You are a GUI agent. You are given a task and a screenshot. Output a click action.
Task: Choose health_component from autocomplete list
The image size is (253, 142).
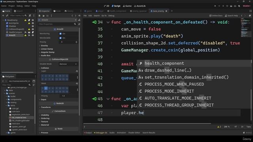click(x=194, y=64)
